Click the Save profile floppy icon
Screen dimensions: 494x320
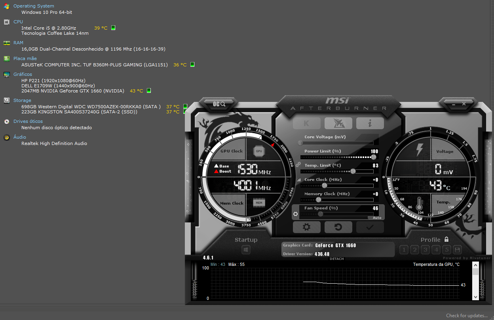click(458, 250)
